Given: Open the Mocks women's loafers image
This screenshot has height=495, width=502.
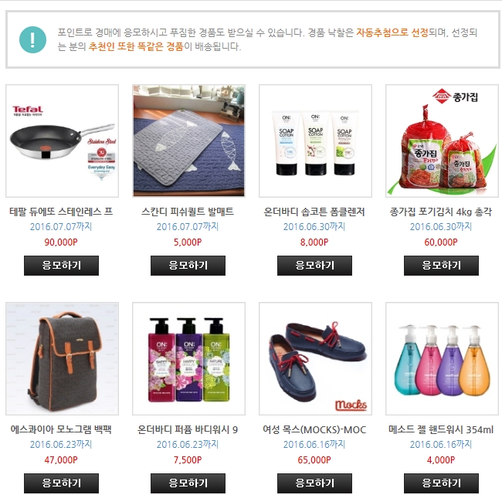Looking at the screenshot, I should click(x=315, y=358).
